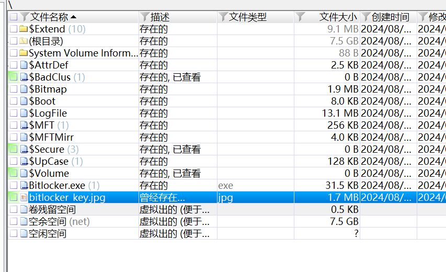Open the filter for 文件大小 column
The image size is (446, 272).
(x=300, y=17)
